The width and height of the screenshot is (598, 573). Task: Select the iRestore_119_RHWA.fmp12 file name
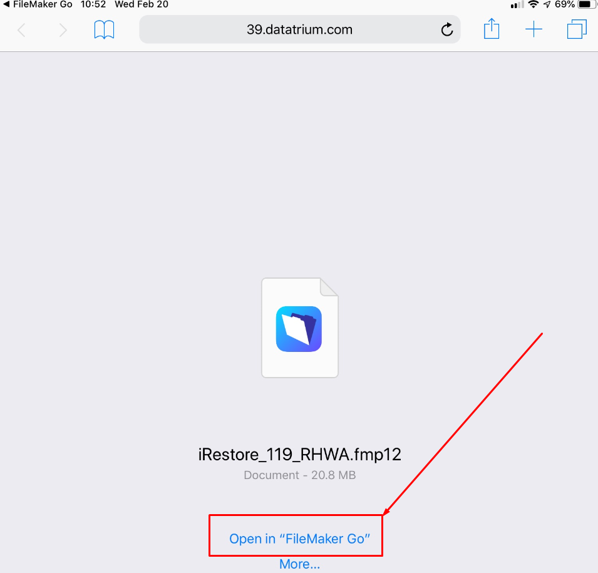point(300,455)
